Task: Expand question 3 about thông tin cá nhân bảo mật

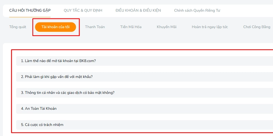Action: tap(144, 92)
